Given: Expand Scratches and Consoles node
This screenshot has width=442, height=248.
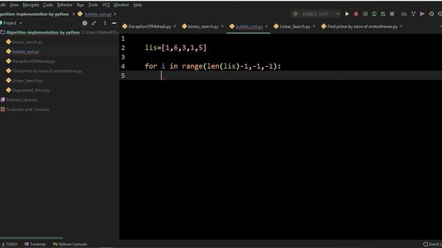Looking at the screenshot, I should coord(28,110).
